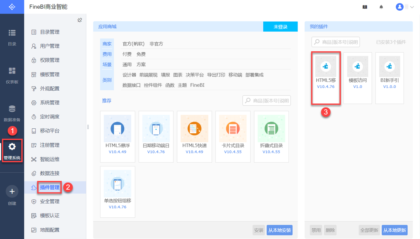
Task: Click the app store search field
Action: [267, 101]
